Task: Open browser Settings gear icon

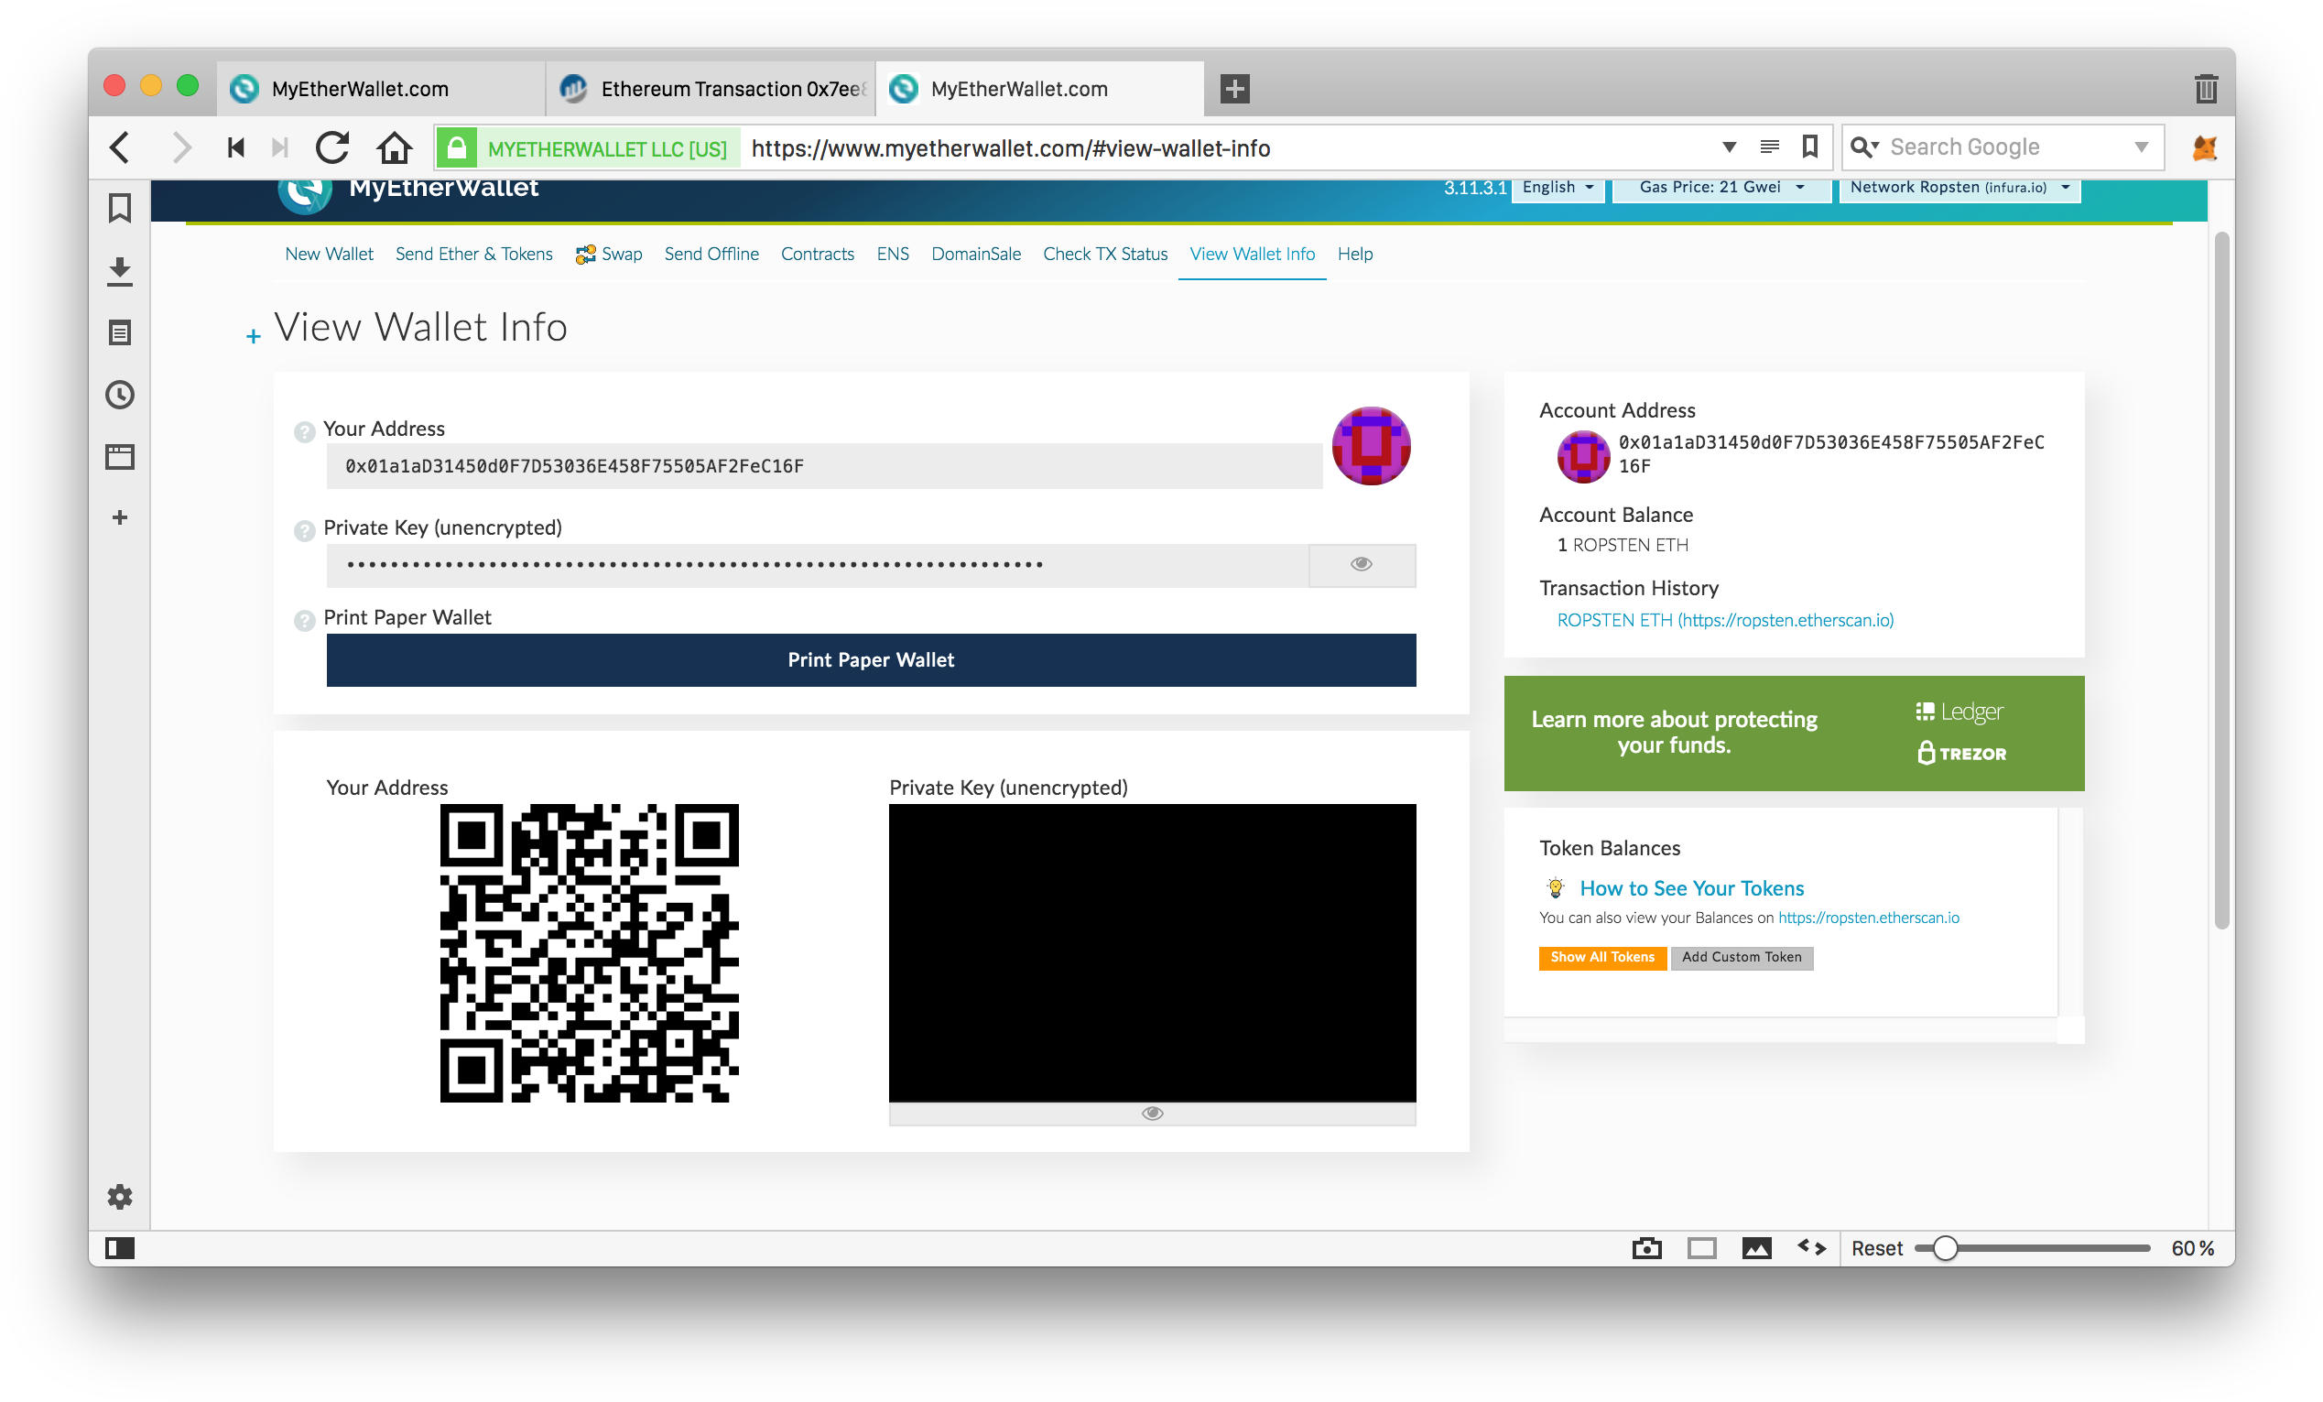Action: point(120,1197)
